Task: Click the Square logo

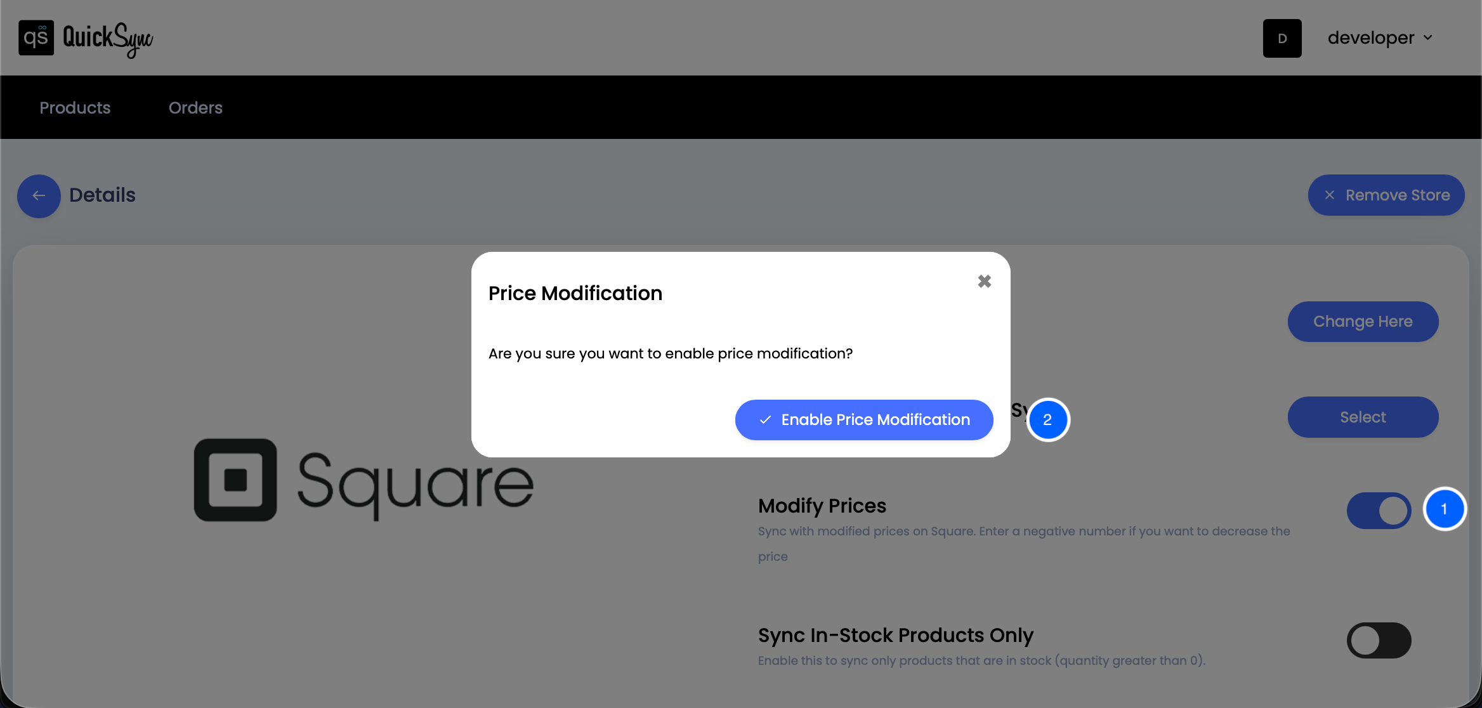Action: (362, 481)
